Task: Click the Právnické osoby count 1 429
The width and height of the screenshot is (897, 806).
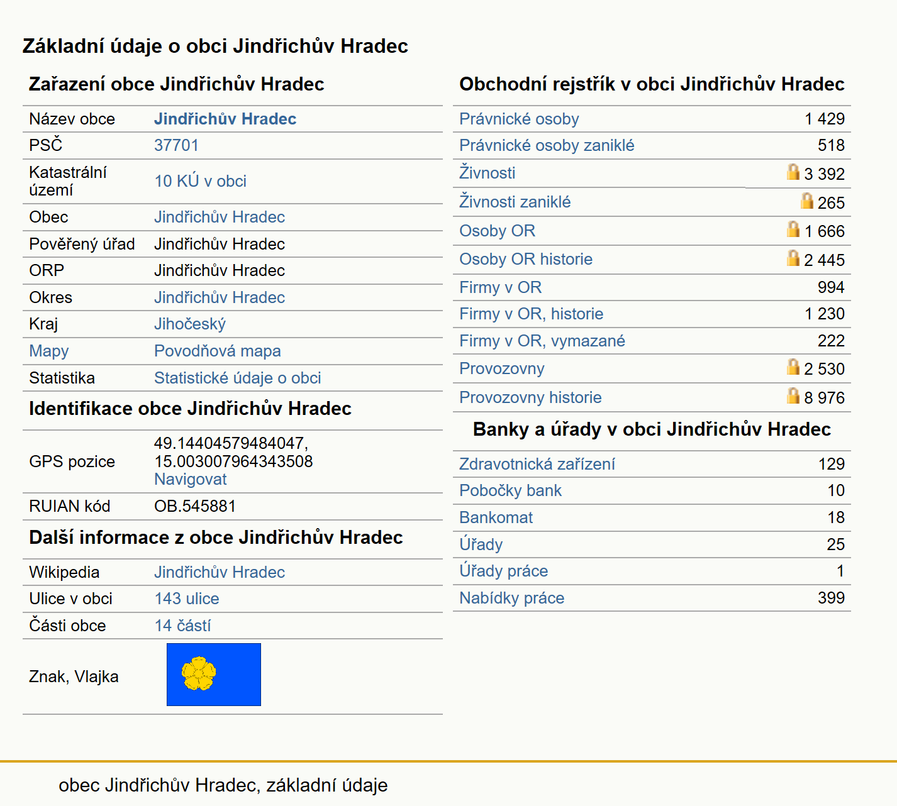Action: 825,119
